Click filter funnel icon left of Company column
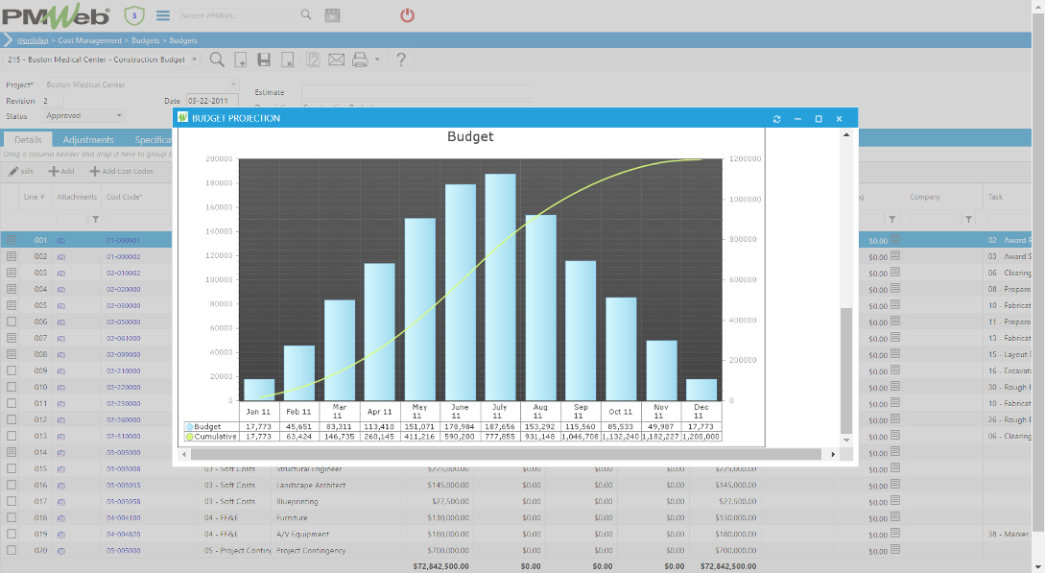The height and width of the screenshot is (573, 1045). [x=891, y=219]
